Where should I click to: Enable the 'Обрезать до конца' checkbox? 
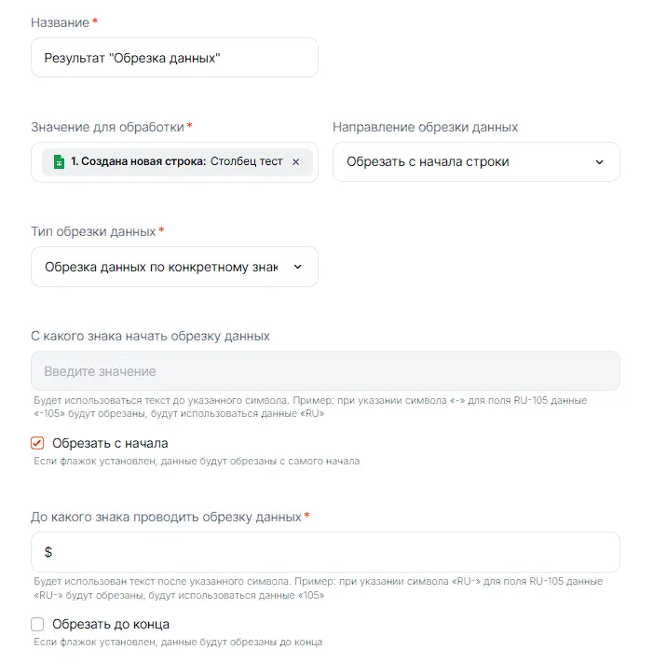pyautogui.click(x=38, y=624)
